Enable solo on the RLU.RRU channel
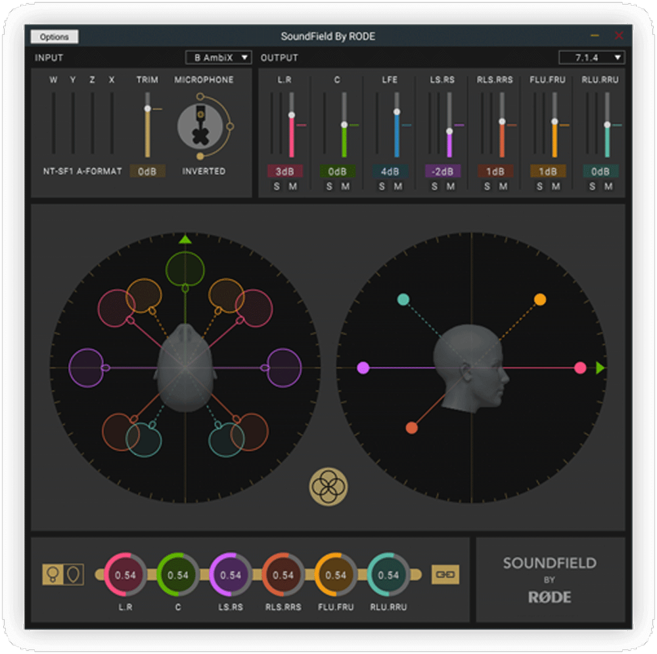Image resolution: width=657 pixels, height=654 pixels. [592, 186]
